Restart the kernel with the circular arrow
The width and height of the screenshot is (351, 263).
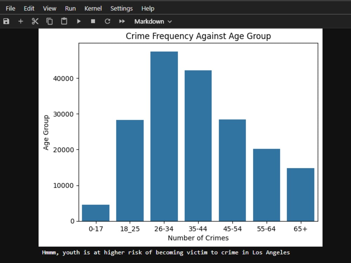coord(107,21)
